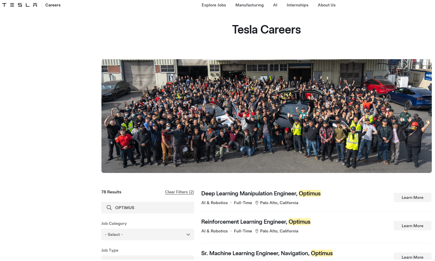Image resolution: width=435 pixels, height=261 pixels.
Task: Expand the Job Category dropdown
Action: 147,234
